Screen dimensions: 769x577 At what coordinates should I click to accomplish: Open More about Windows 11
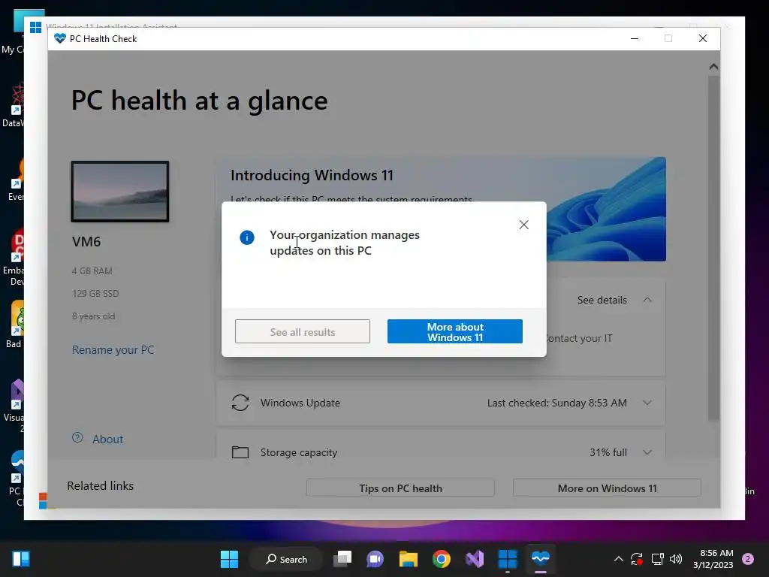(x=455, y=331)
